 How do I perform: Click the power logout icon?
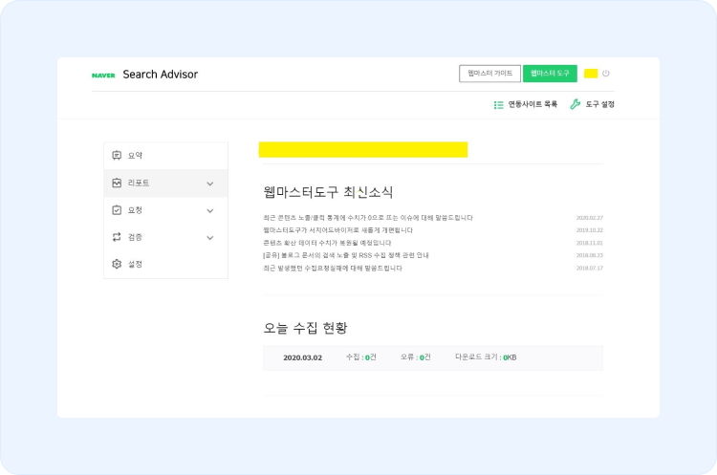point(606,74)
